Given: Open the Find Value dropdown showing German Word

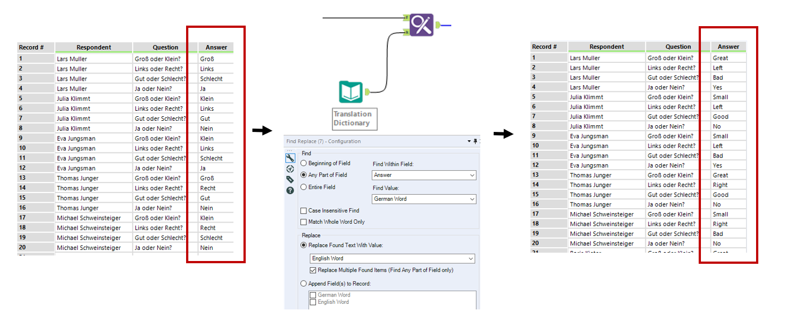Looking at the screenshot, I should coord(425,199).
